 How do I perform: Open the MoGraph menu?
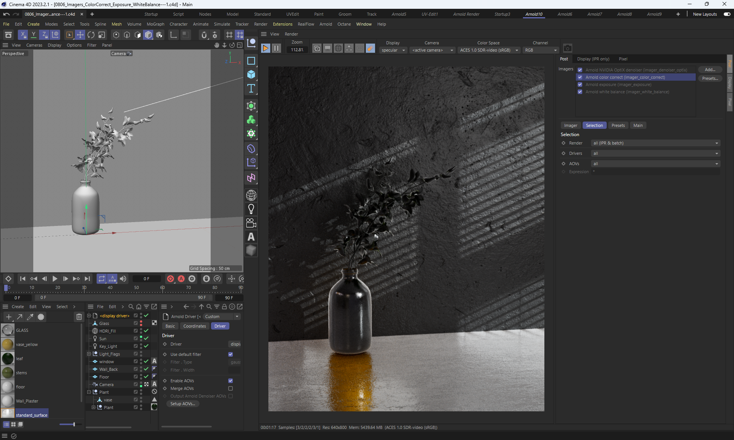(x=155, y=24)
